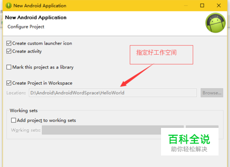Click the Configure Project subtitle text
230x167 pixels.
[x=26, y=27]
